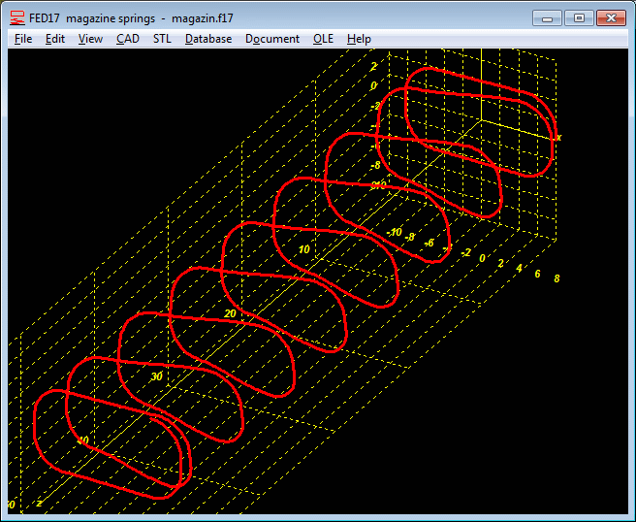Click the z-axis label 20
This screenshot has height=522, width=636.
pyautogui.click(x=230, y=313)
